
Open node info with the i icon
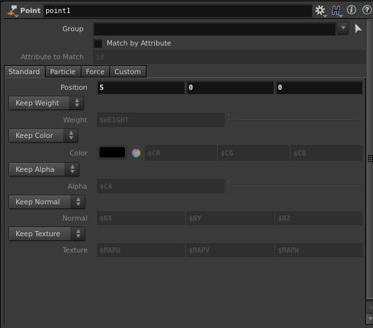click(352, 10)
